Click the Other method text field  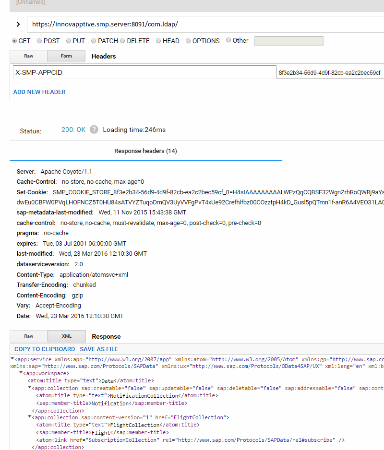coord(288,41)
